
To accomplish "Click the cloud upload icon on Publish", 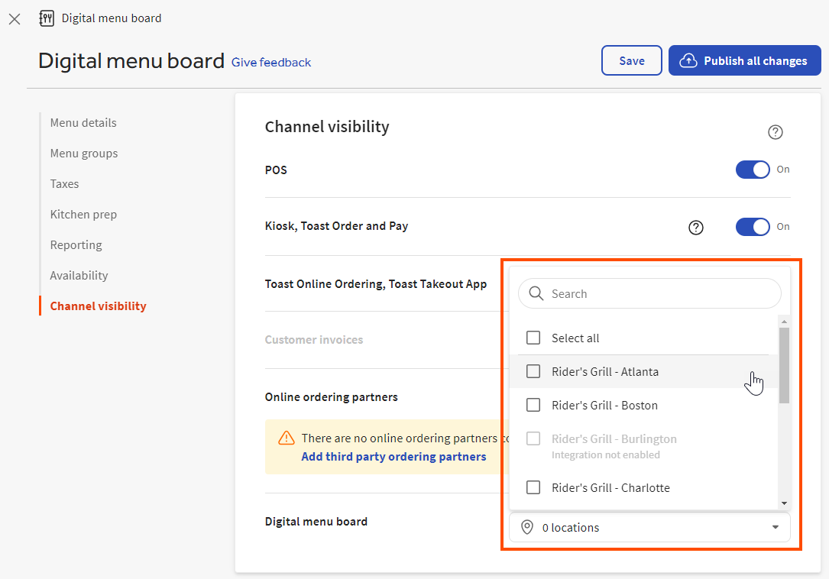I will coord(688,61).
